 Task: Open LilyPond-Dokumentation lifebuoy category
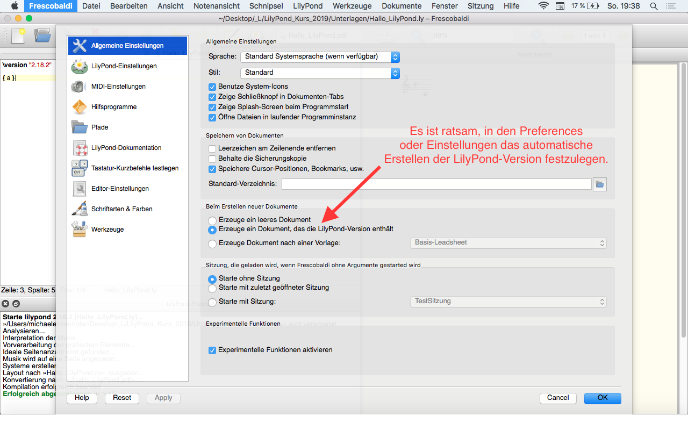[x=127, y=148]
